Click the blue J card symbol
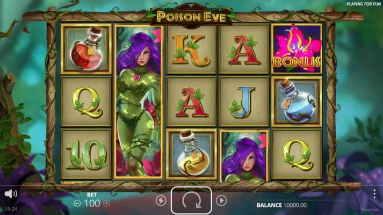Viewport: 383px width, 215px height. click(244, 102)
